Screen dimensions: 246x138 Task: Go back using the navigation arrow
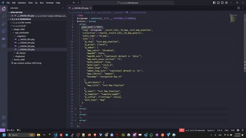pyautogui.click(x=74, y=3)
